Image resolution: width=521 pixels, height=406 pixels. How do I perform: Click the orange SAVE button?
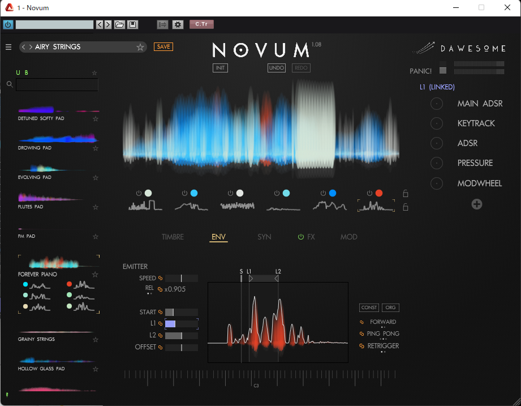point(163,46)
